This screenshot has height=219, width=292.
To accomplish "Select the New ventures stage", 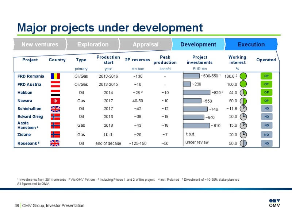I will 40,44.
